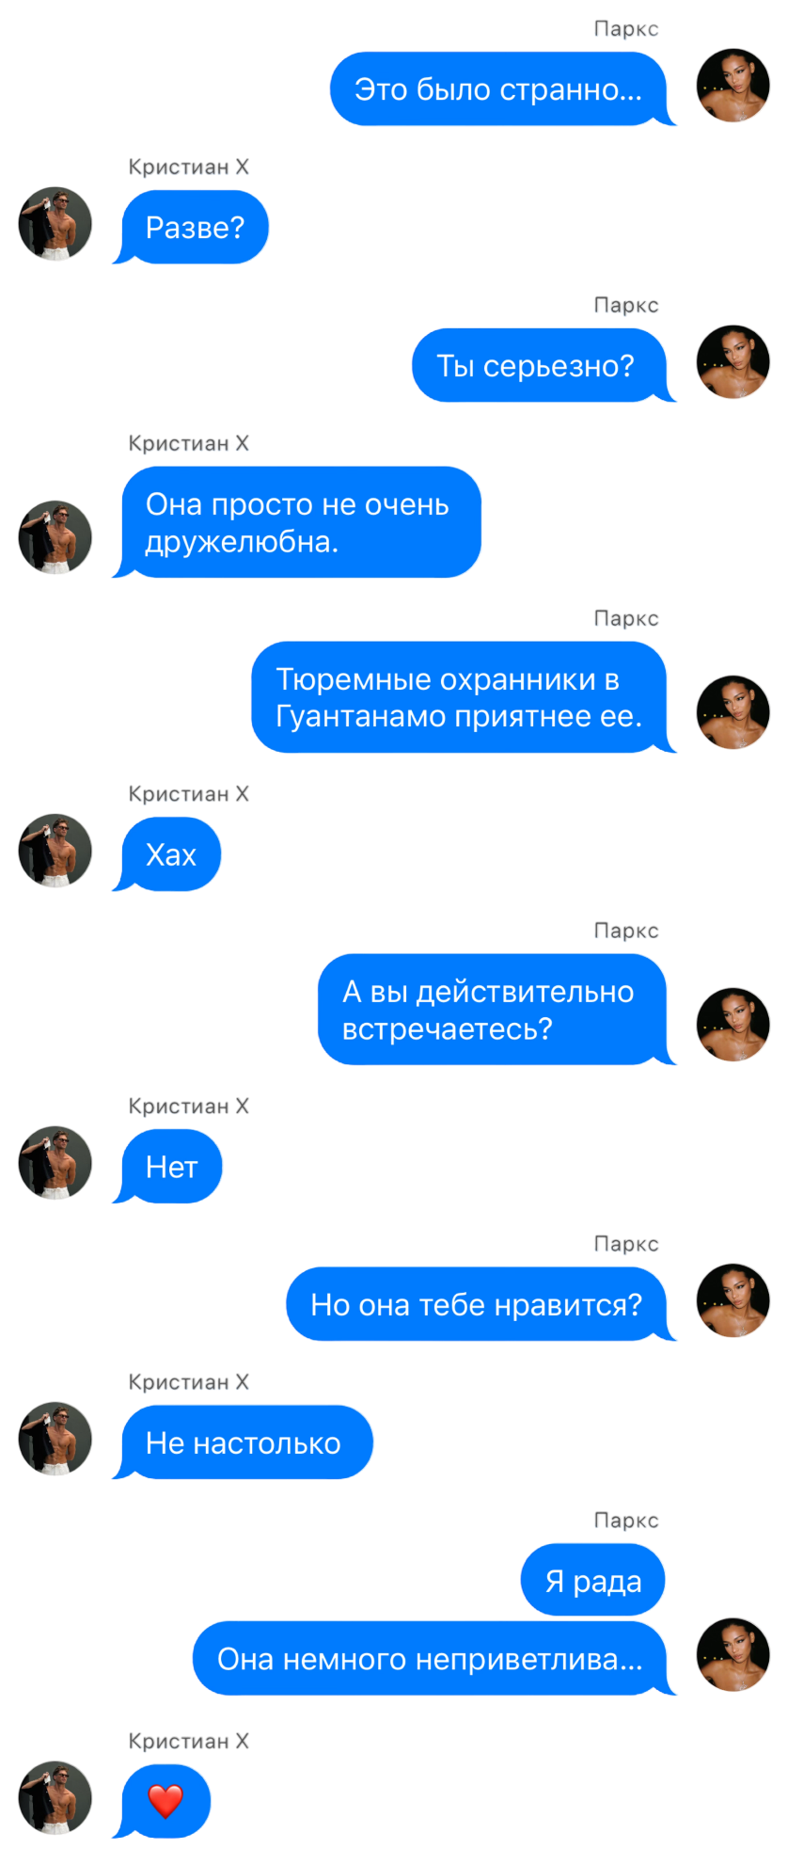Open Паркс avatar beside 'Ты серьезно?'
This screenshot has width=788, height=1864.
click(733, 362)
